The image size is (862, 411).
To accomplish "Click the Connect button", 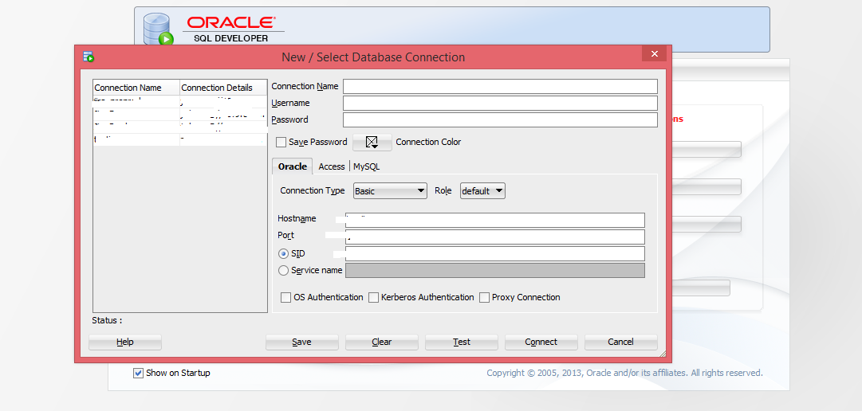I will (541, 342).
